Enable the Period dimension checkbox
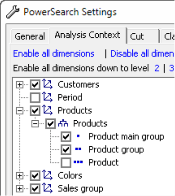The height and width of the screenshot is (196, 175). (35, 97)
